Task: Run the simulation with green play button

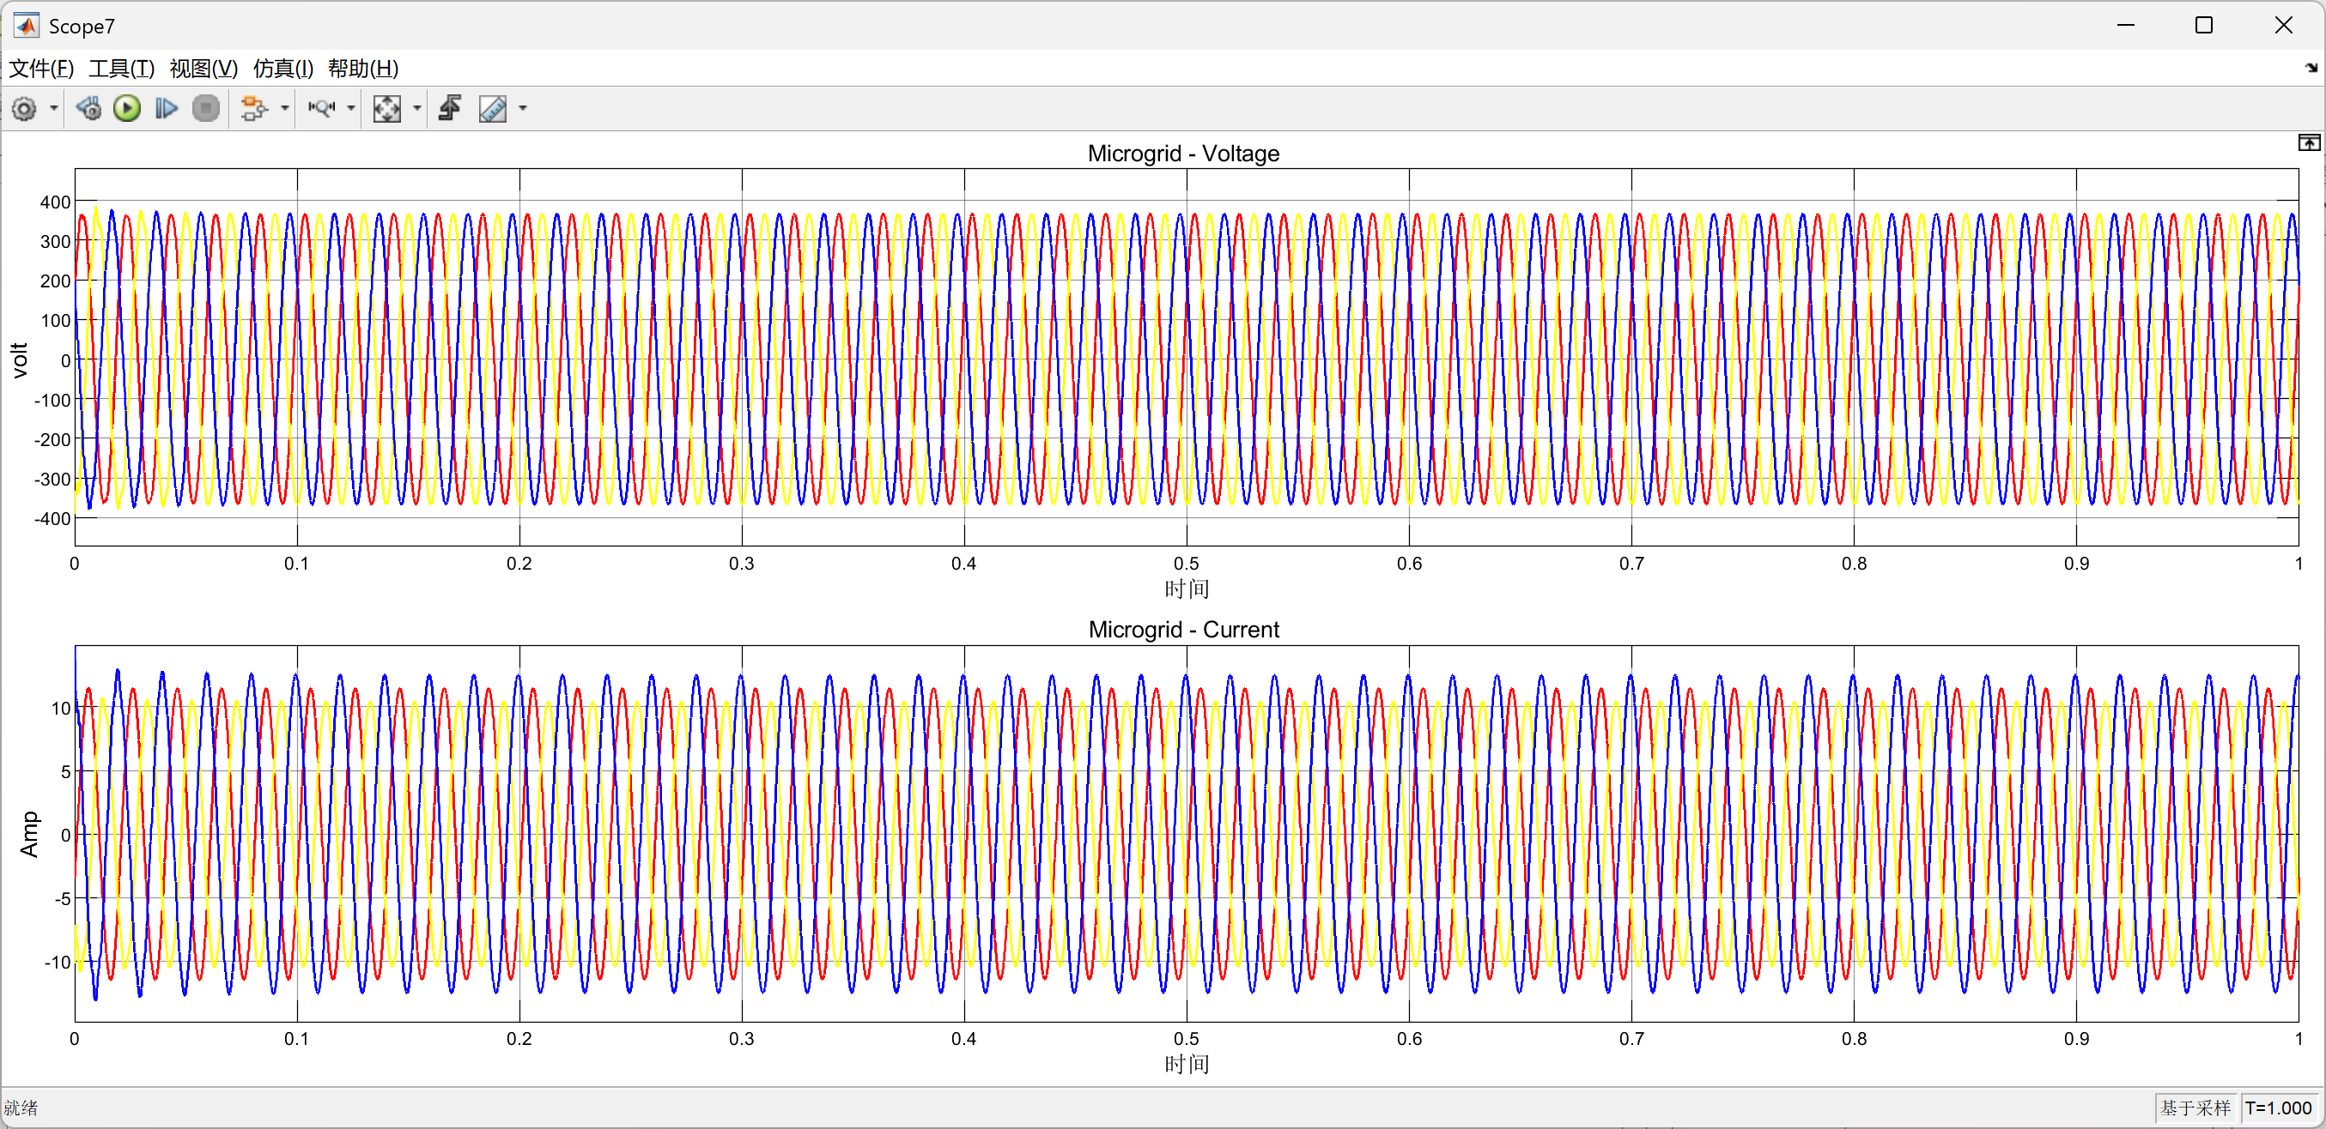Action: tap(127, 109)
